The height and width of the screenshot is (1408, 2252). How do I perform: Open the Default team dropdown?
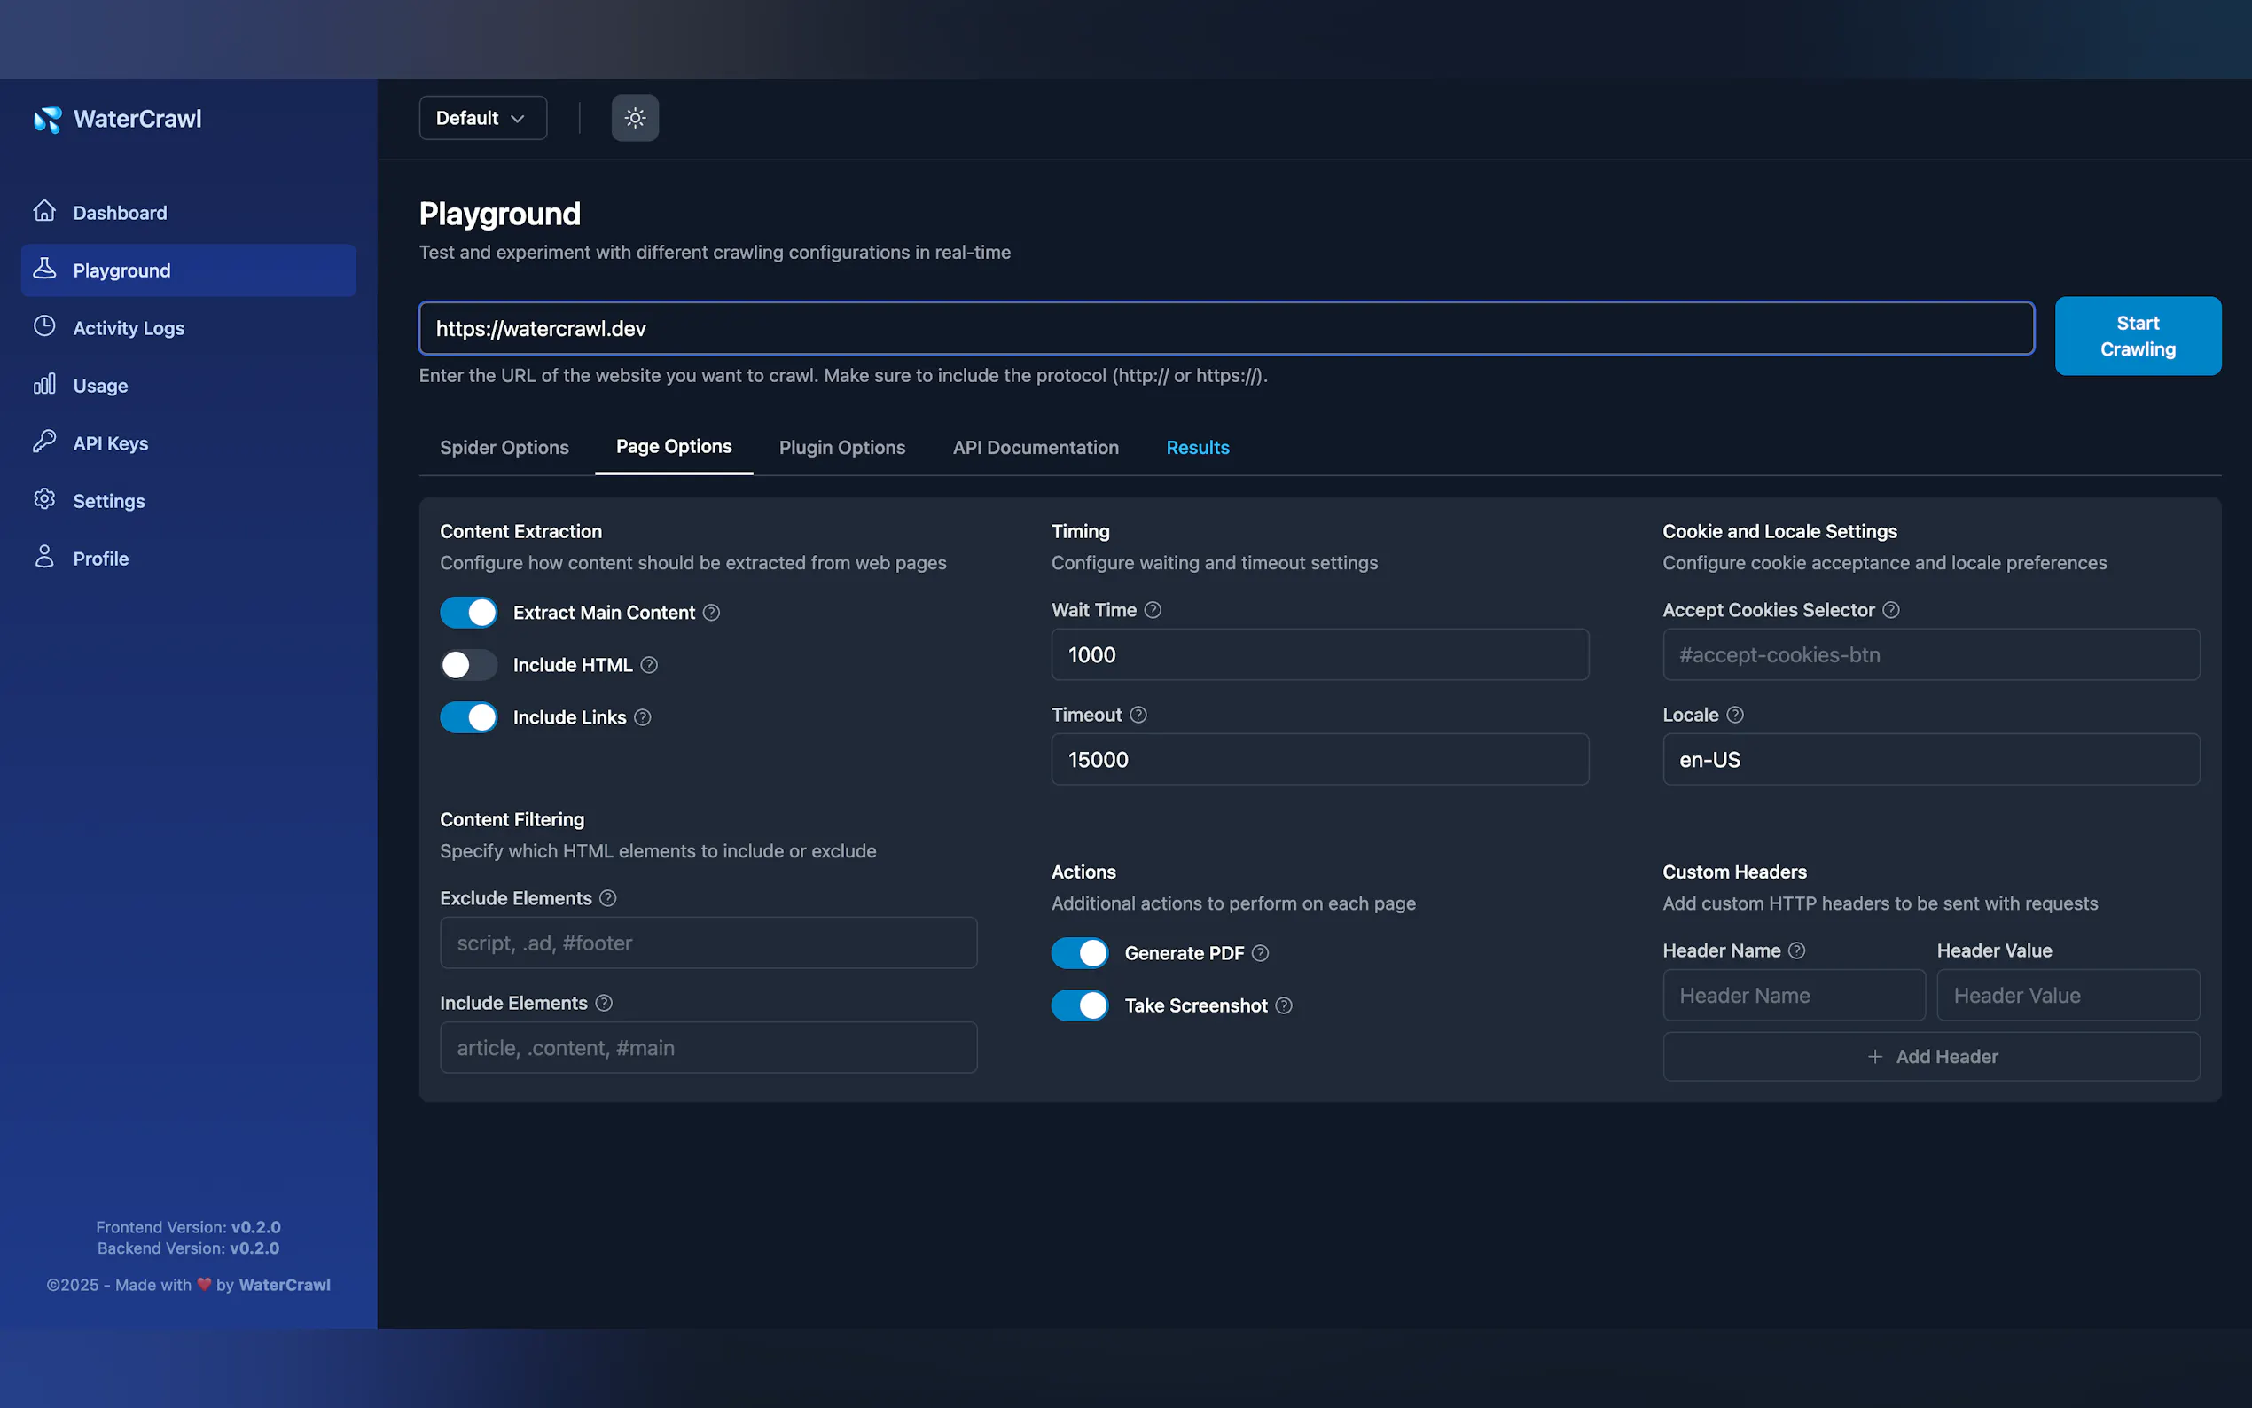pyautogui.click(x=482, y=118)
